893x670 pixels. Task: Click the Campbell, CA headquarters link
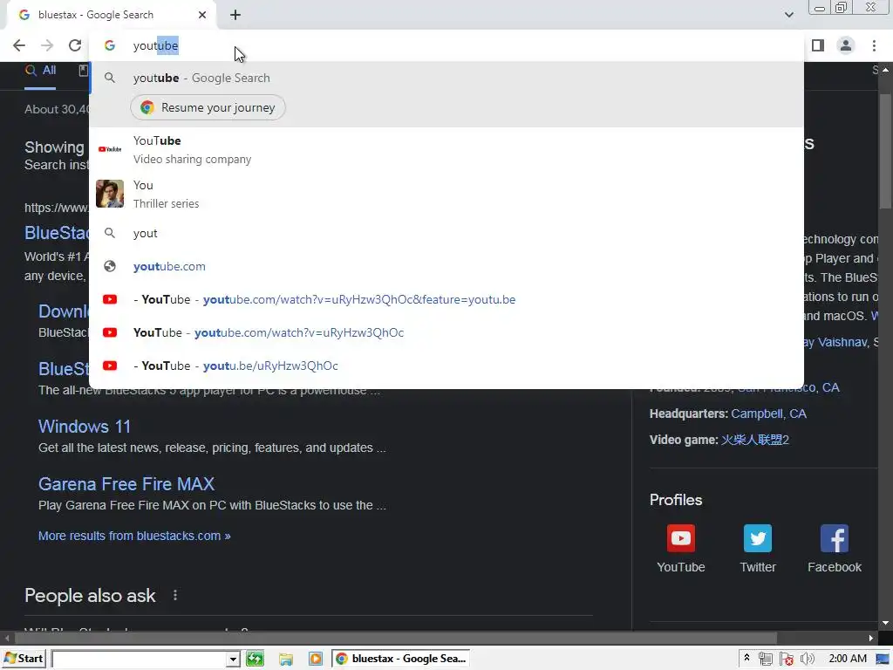769,414
